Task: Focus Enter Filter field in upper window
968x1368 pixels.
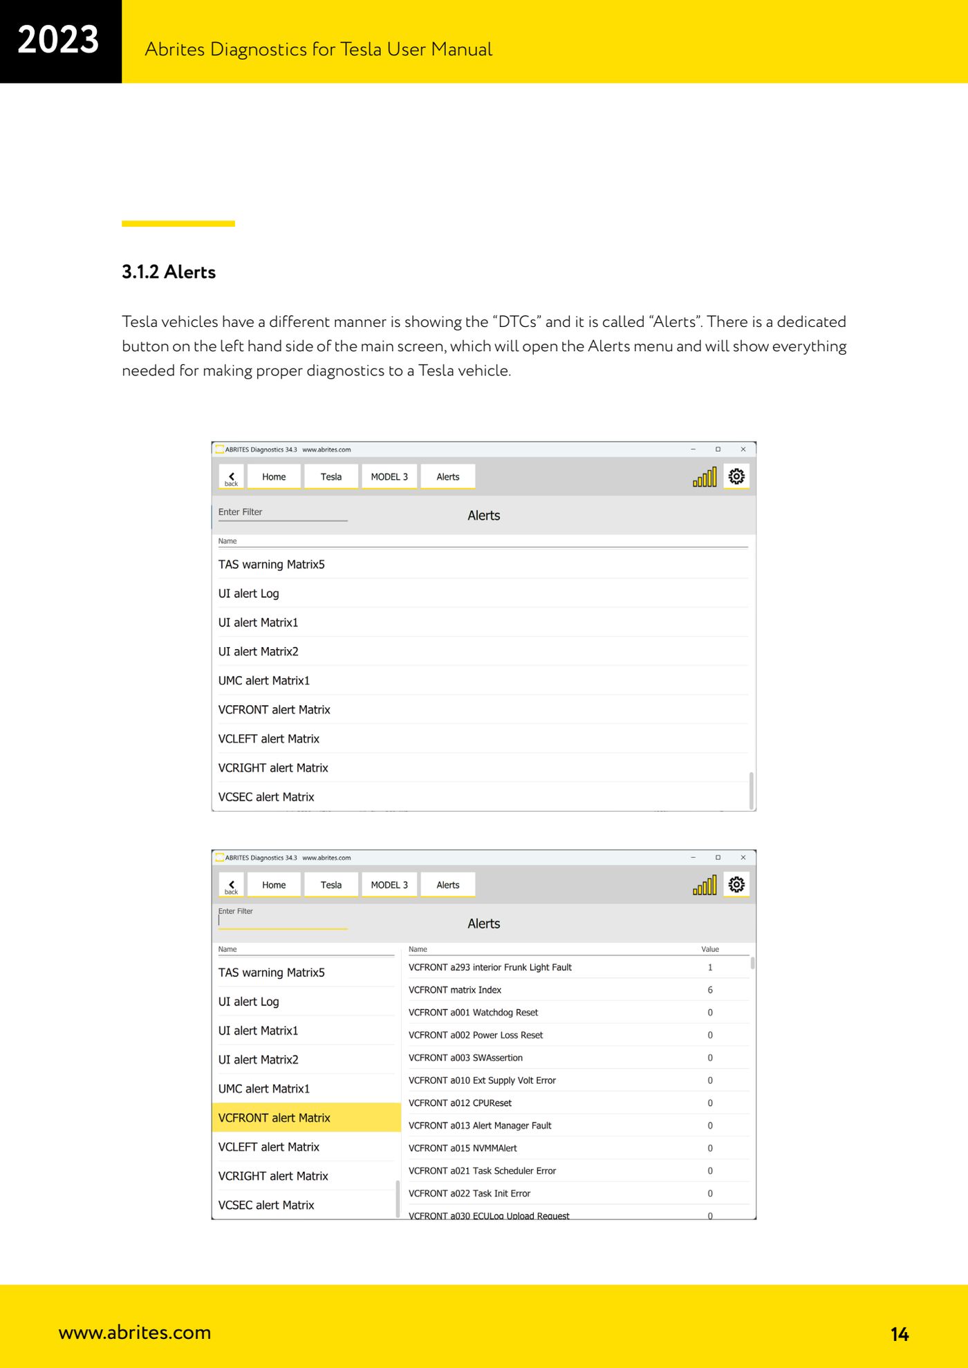Action: (x=282, y=513)
